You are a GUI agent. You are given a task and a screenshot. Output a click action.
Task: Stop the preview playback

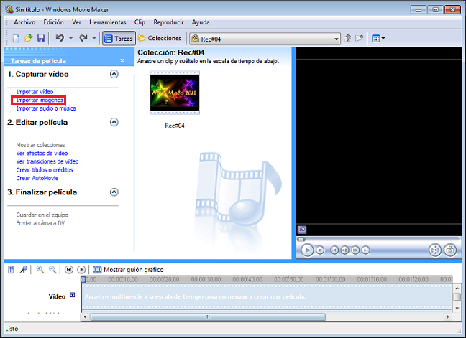click(x=320, y=250)
